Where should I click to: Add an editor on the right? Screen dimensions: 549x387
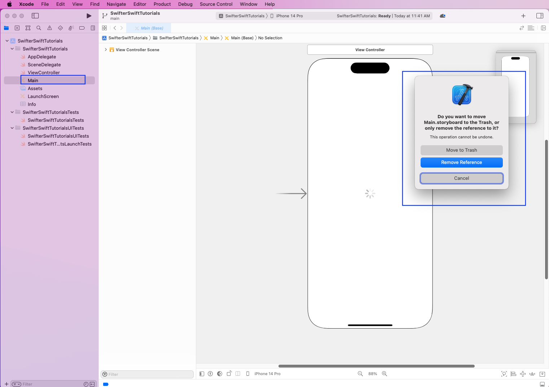543,28
